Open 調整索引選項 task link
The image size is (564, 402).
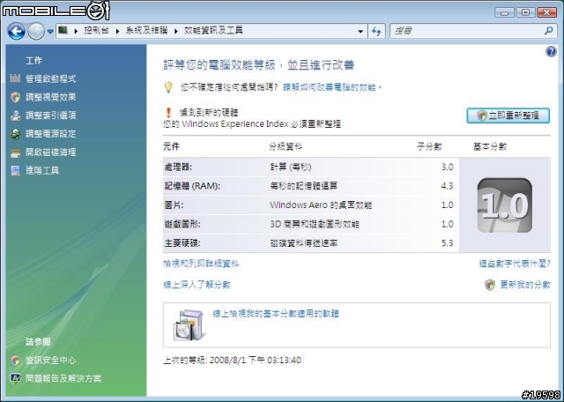click(x=51, y=115)
